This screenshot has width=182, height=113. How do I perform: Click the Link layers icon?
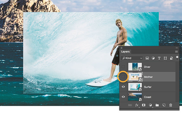(x=130, y=105)
